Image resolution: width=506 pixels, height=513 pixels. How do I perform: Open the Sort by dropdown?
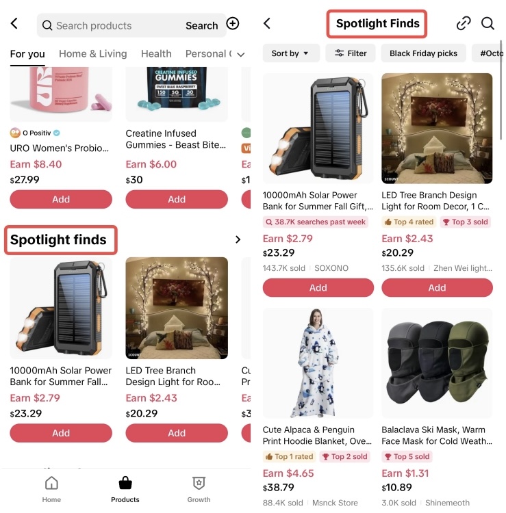click(291, 53)
